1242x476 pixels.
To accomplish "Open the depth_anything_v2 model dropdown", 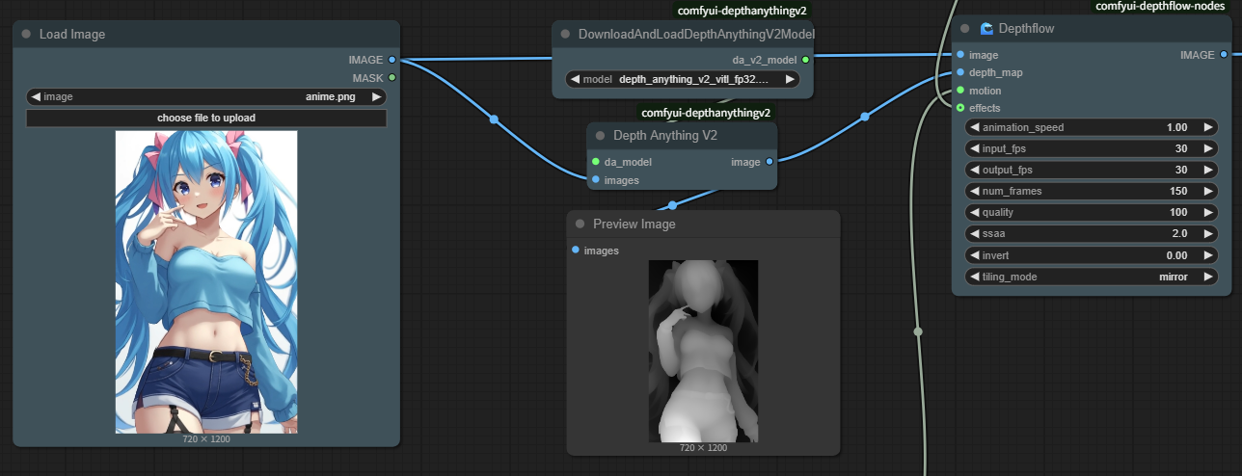I will [683, 79].
